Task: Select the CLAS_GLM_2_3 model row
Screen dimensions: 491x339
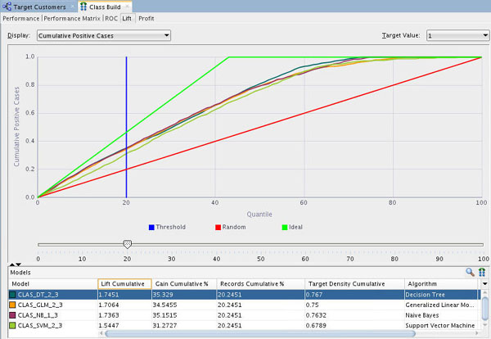Action: point(243,305)
